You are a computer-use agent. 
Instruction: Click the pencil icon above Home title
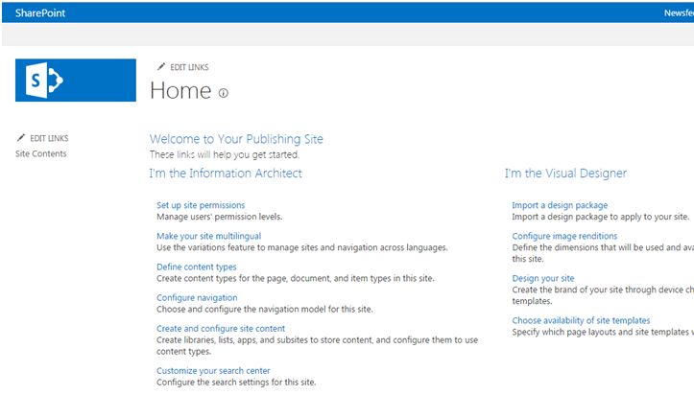(160, 67)
